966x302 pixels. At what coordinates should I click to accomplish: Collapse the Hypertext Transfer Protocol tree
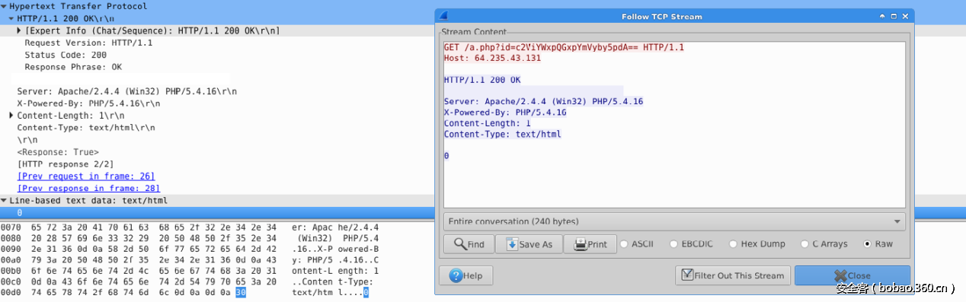(4, 6)
